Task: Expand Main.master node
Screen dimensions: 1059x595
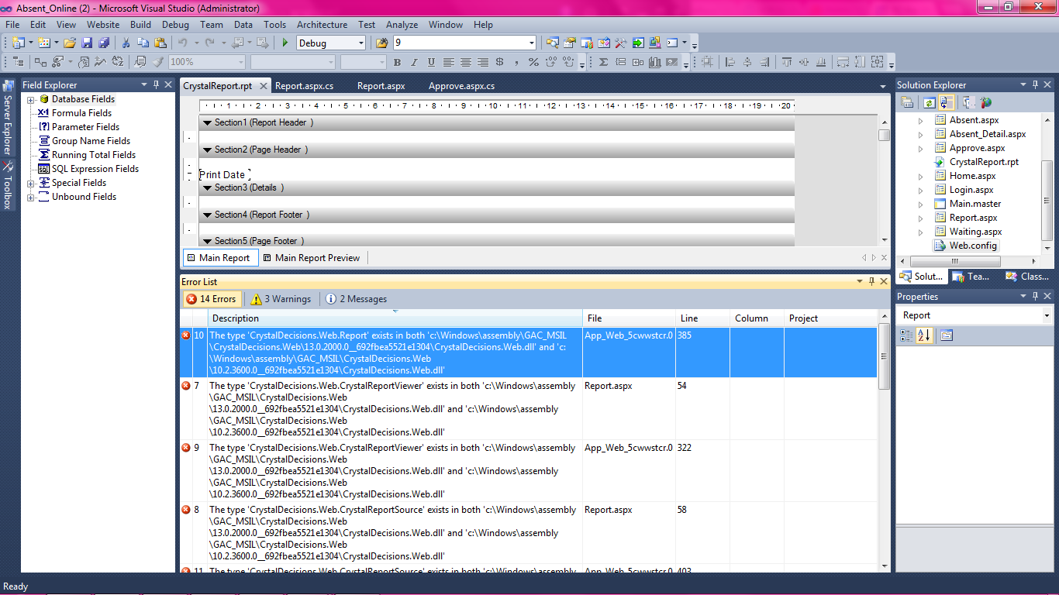Action: 921,204
